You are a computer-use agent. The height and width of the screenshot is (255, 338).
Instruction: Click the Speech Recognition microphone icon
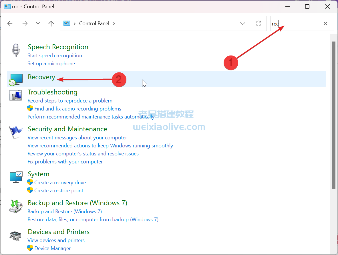[x=16, y=50]
